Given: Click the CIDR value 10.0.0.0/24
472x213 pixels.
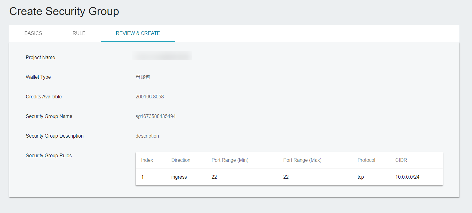Looking at the screenshot, I should [x=407, y=177].
